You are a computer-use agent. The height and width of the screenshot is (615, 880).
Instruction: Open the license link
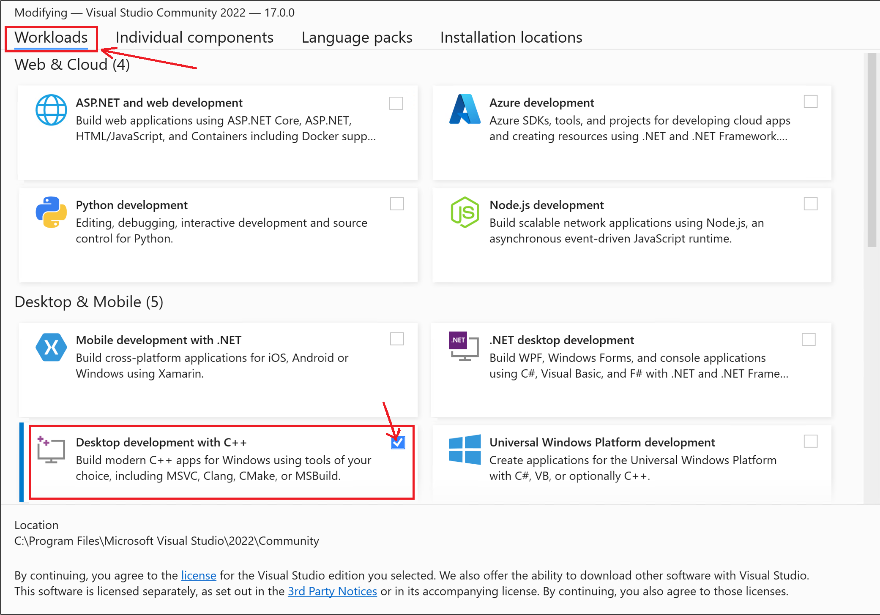coord(198,575)
